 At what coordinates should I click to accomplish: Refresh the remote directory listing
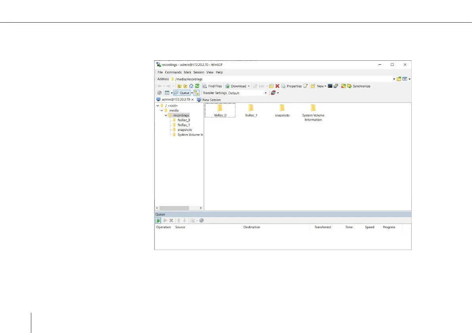click(x=197, y=86)
